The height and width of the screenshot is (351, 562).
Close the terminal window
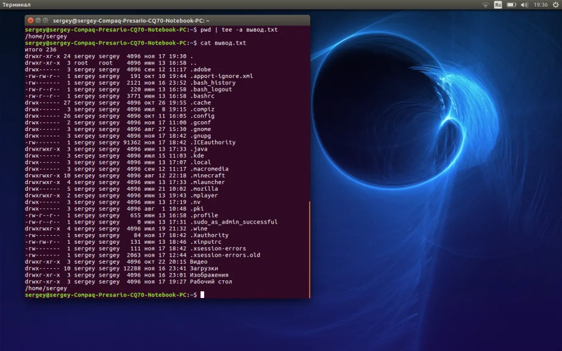click(x=30, y=20)
